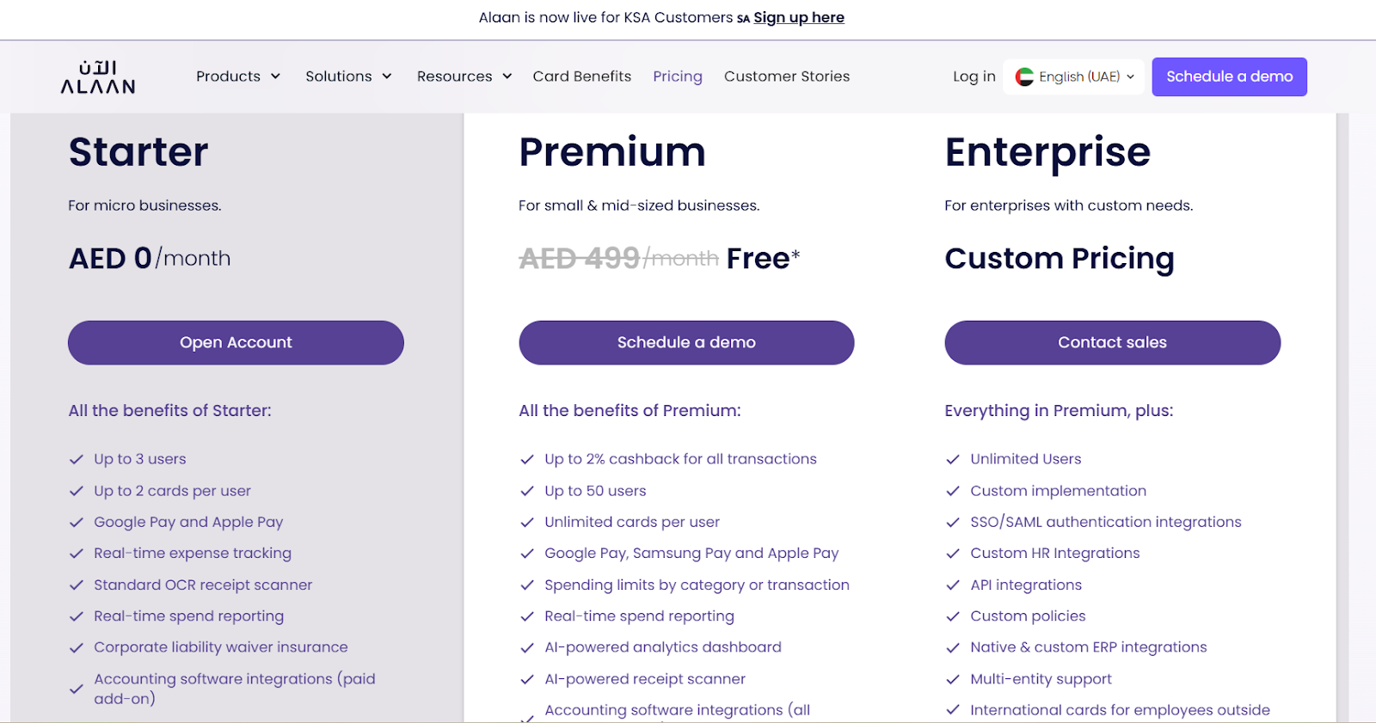The height and width of the screenshot is (723, 1376).
Task: Open Customer Stories in the navigation
Action: tap(787, 77)
